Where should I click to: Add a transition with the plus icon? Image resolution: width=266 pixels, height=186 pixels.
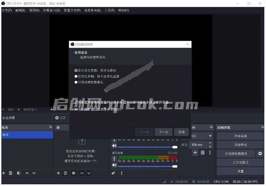pyautogui.click(x=195, y=153)
